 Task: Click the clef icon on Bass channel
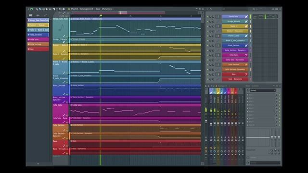[x=246, y=74]
